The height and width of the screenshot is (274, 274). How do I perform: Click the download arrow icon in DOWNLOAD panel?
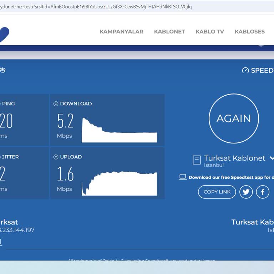click(56, 103)
